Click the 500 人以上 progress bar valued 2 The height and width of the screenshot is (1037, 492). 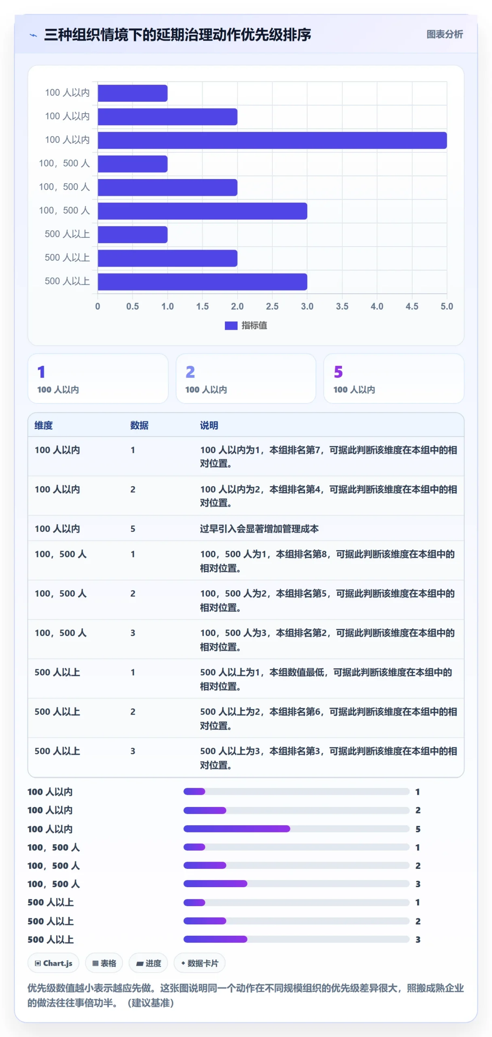[296, 921]
